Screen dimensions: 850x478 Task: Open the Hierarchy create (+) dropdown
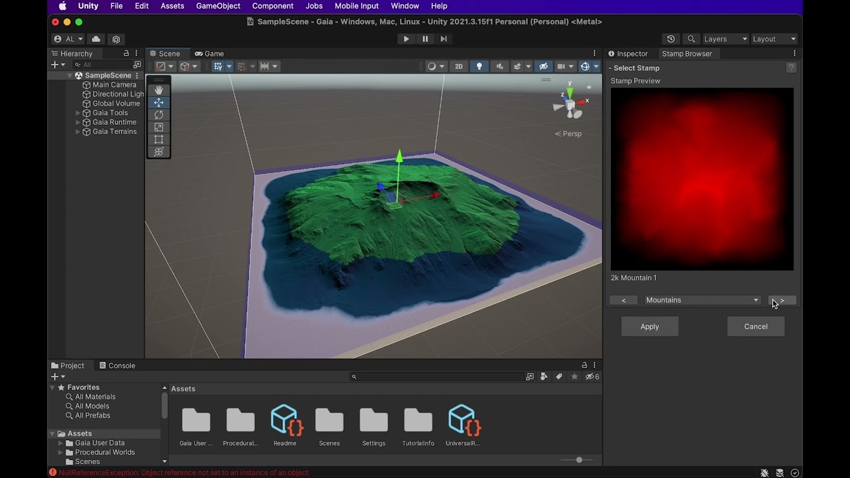point(58,64)
